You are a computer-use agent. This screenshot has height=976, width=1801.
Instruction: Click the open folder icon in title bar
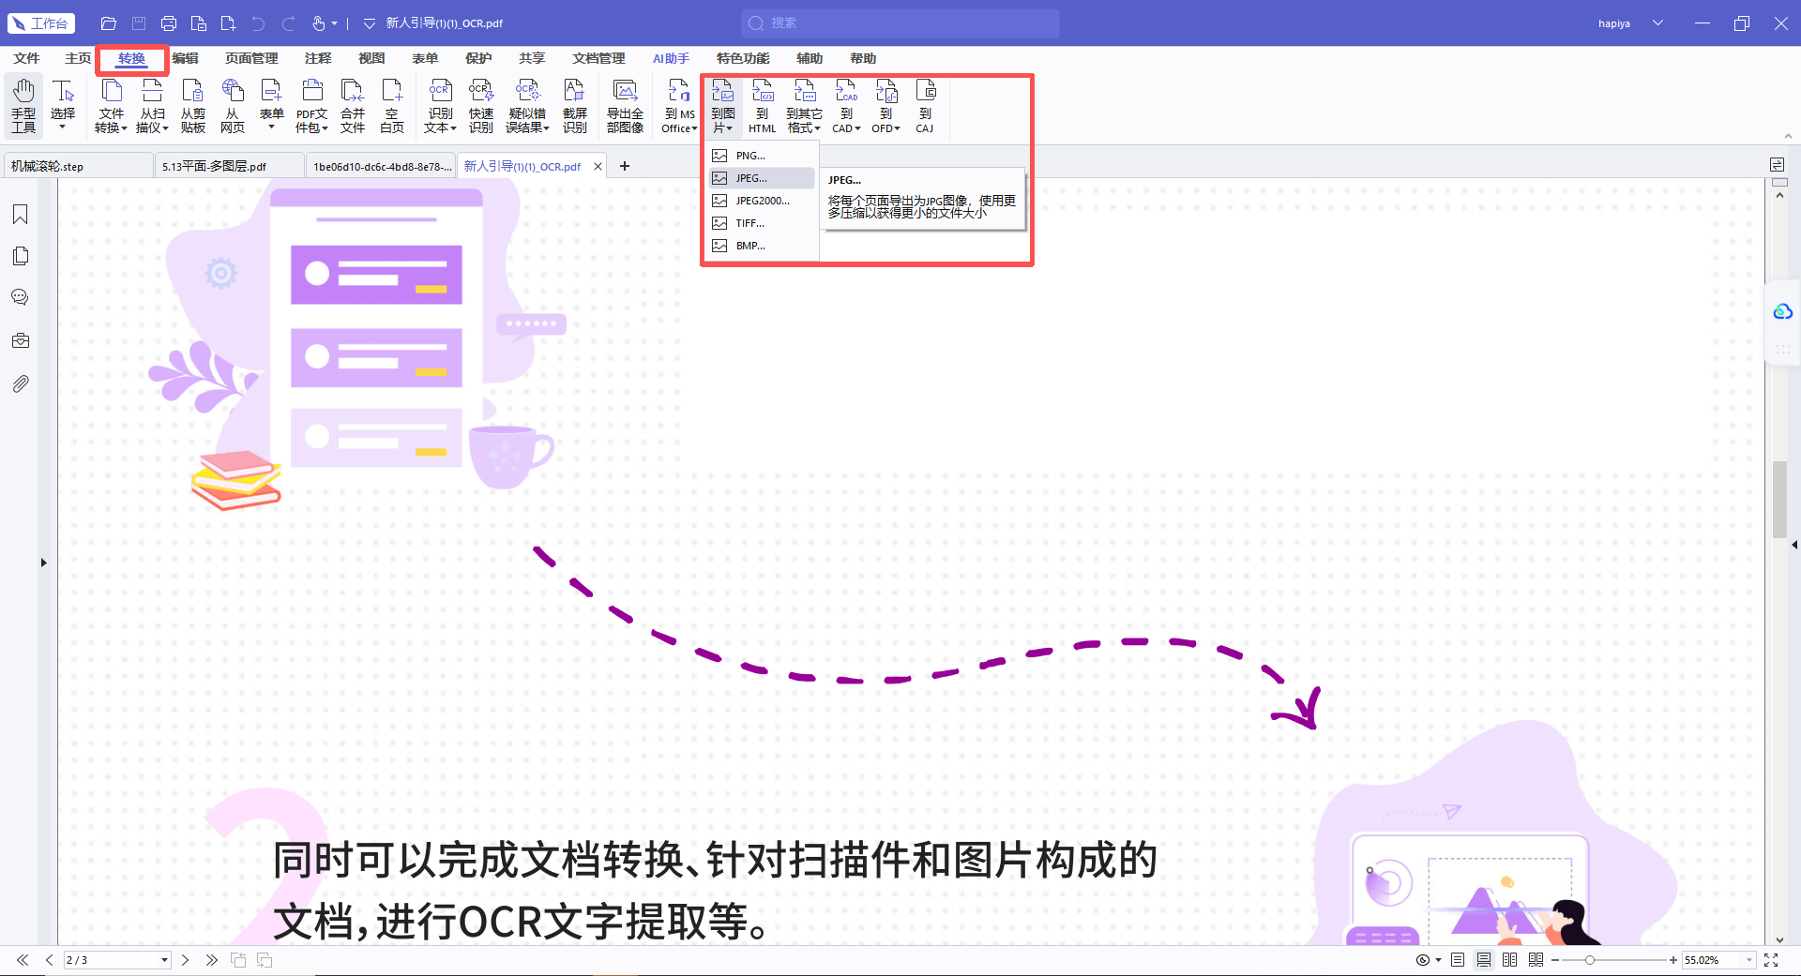point(109,23)
